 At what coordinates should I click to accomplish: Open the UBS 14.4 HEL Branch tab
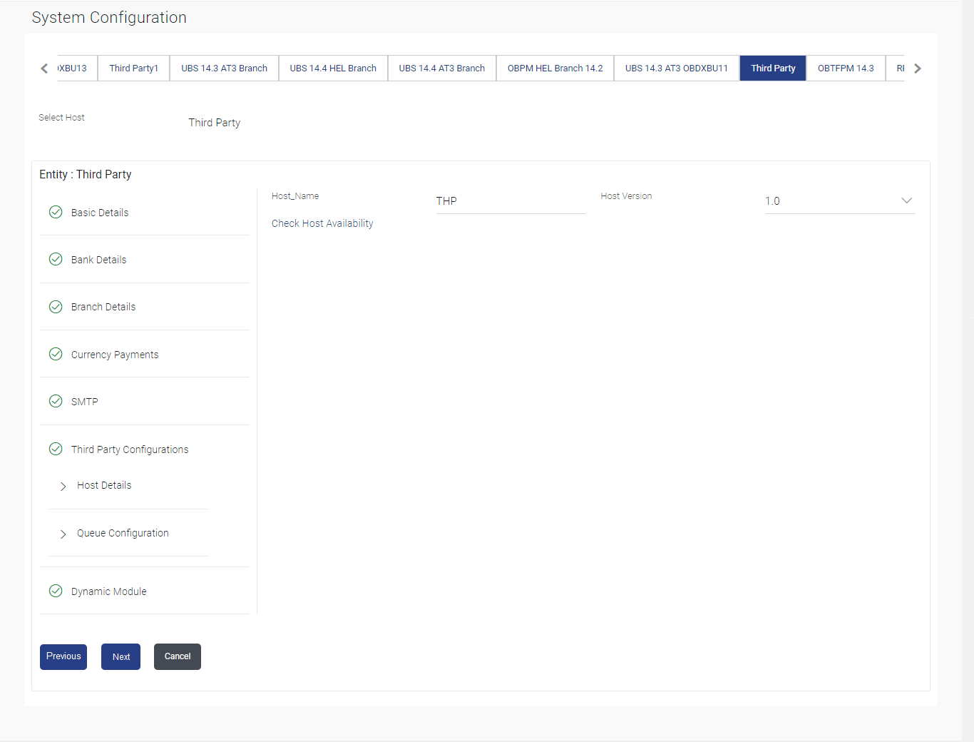[x=333, y=68]
